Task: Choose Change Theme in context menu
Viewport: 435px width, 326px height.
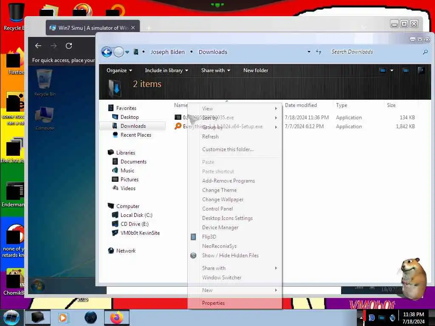Action: pos(234,190)
